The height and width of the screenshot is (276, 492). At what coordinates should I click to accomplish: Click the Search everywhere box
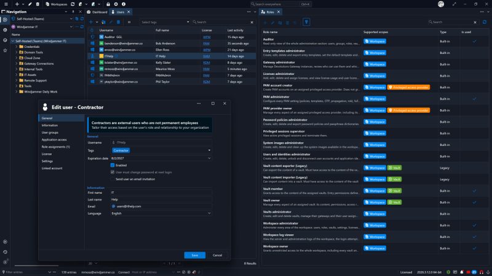pyautogui.click(x=281, y=4)
